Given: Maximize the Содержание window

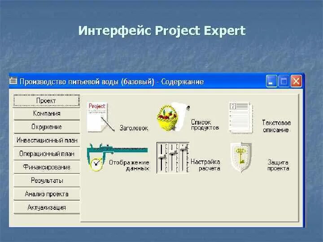Looking at the screenshot, I should click(x=284, y=81).
